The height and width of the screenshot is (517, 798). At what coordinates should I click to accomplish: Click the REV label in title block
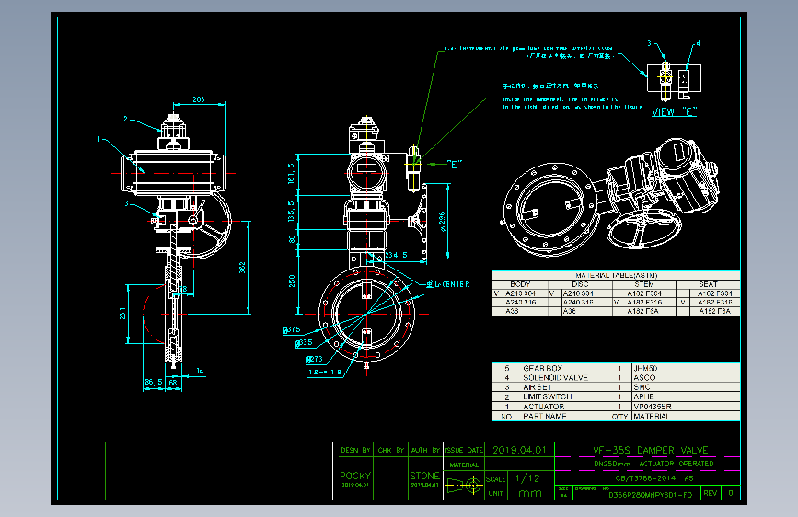click(711, 493)
